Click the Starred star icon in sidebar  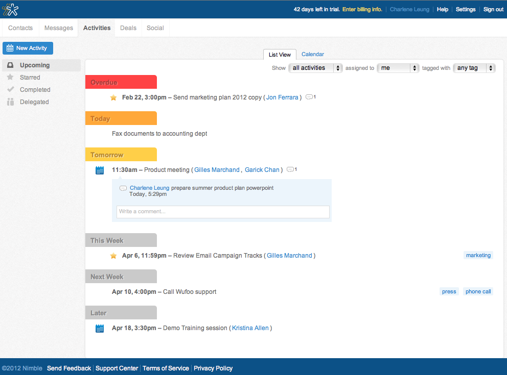[10, 77]
